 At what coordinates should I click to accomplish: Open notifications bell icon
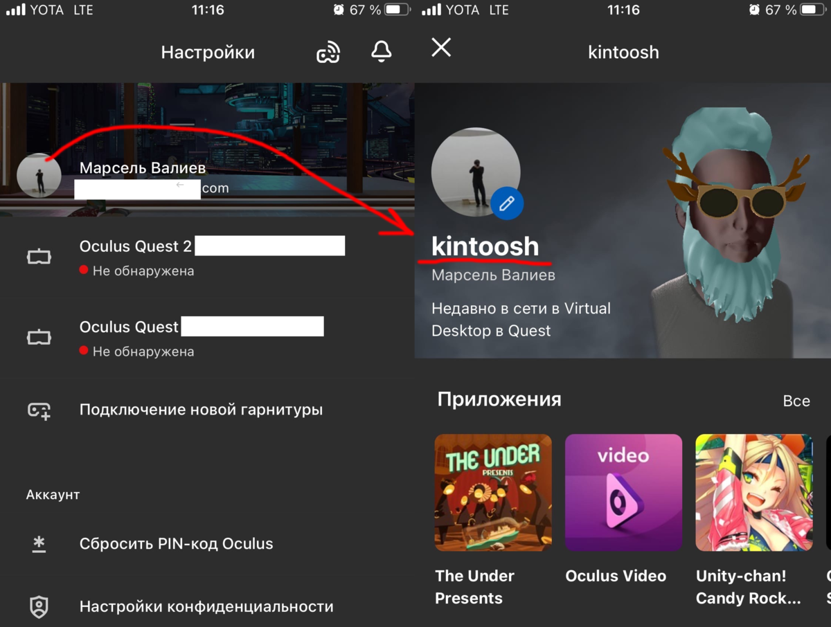pos(382,52)
